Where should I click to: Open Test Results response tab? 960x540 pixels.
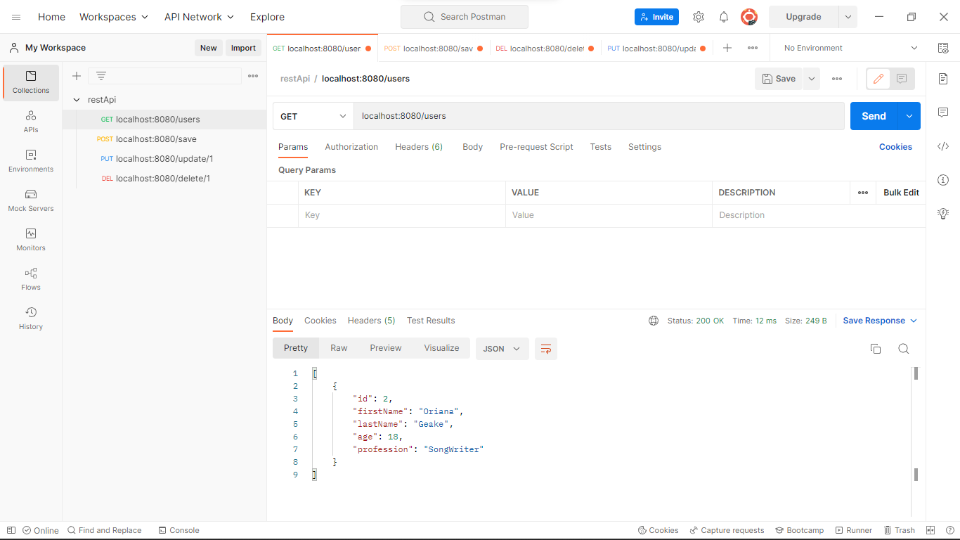click(x=431, y=321)
